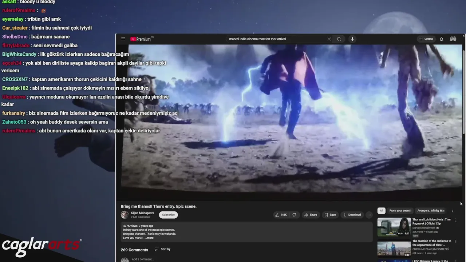Select the 'From your search' chip
Screen dimensions: 466x262
click(x=400, y=211)
